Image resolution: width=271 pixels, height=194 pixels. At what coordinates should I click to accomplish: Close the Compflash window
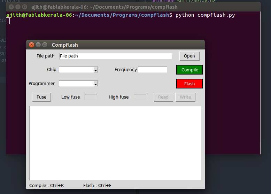tap(31, 45)
